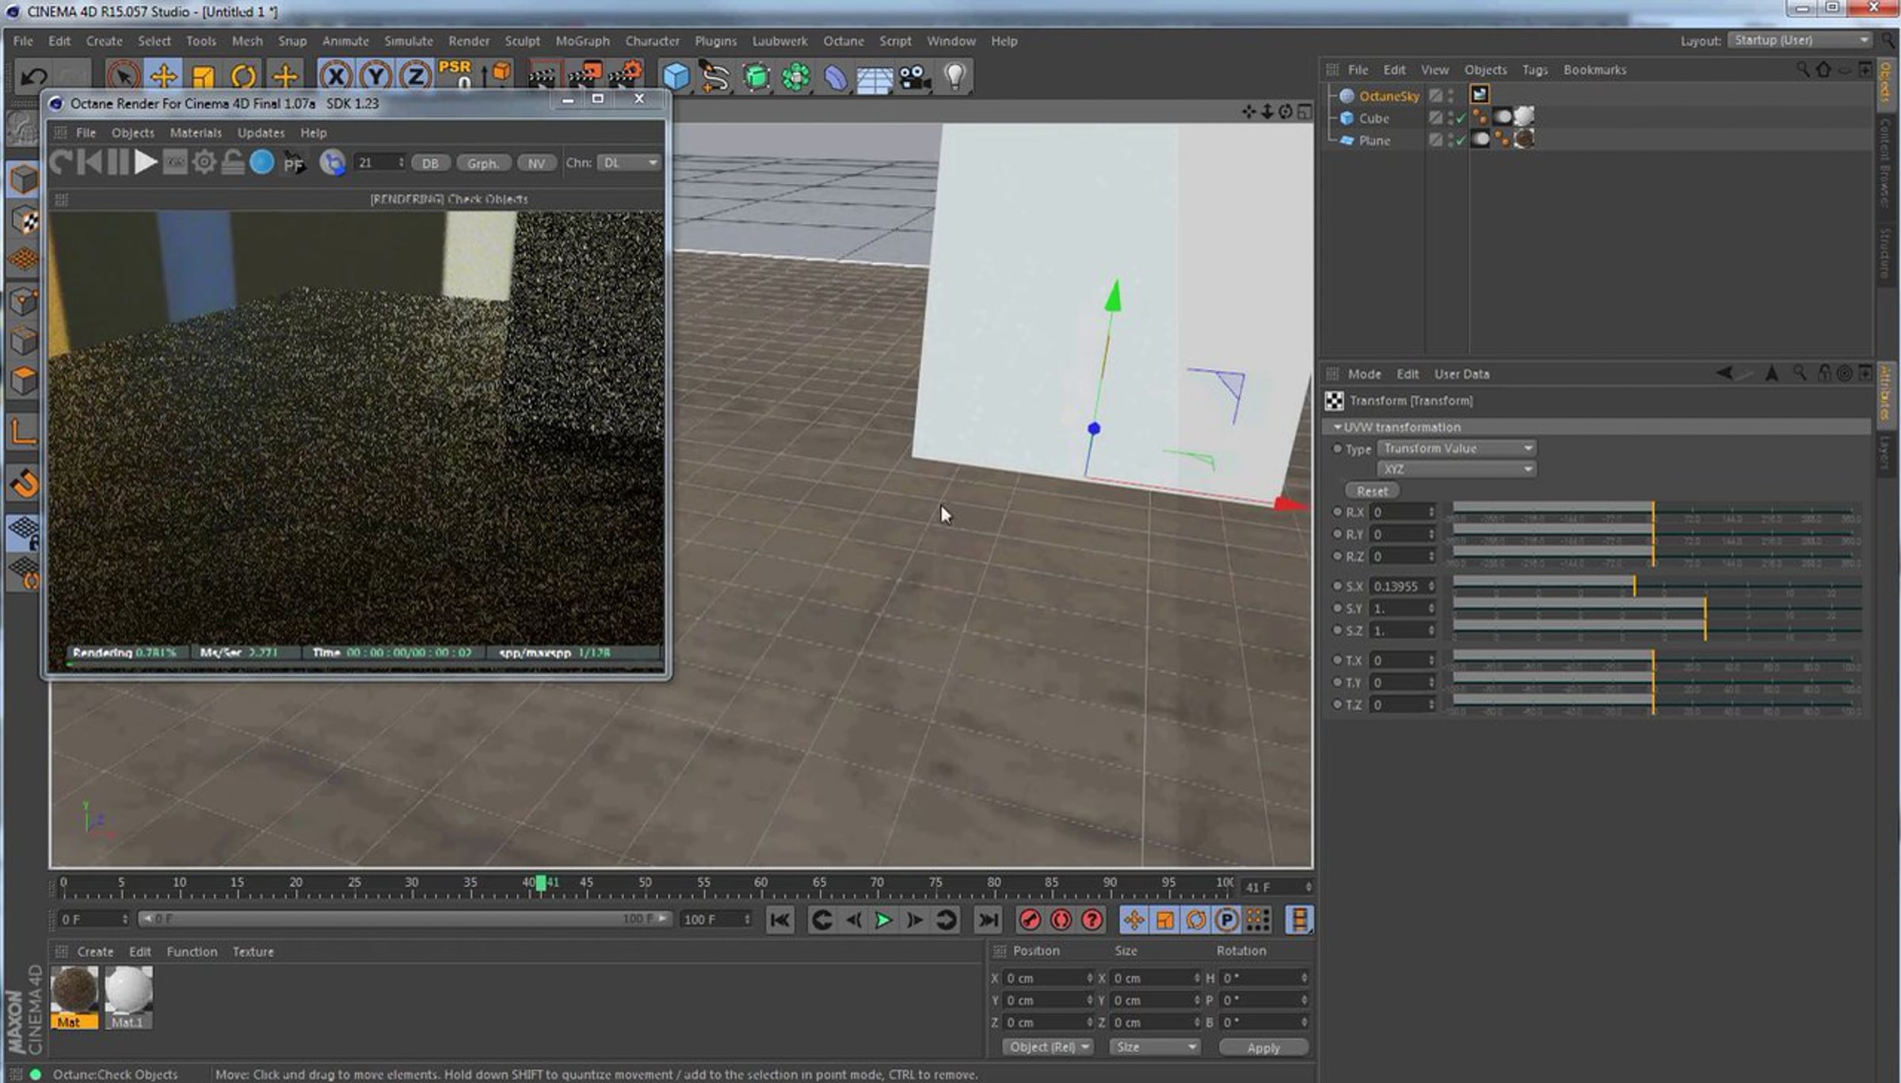Toggle the Y axis lock
The image size is (1901, 1083).
click(375, 77)
